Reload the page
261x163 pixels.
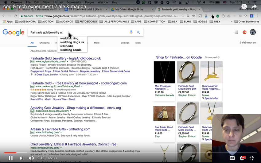pos(15,16)
